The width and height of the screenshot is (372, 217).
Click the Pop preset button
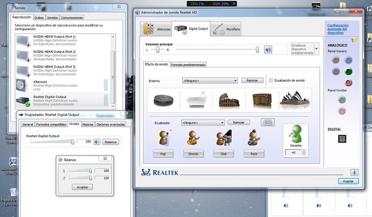point(163,154)
